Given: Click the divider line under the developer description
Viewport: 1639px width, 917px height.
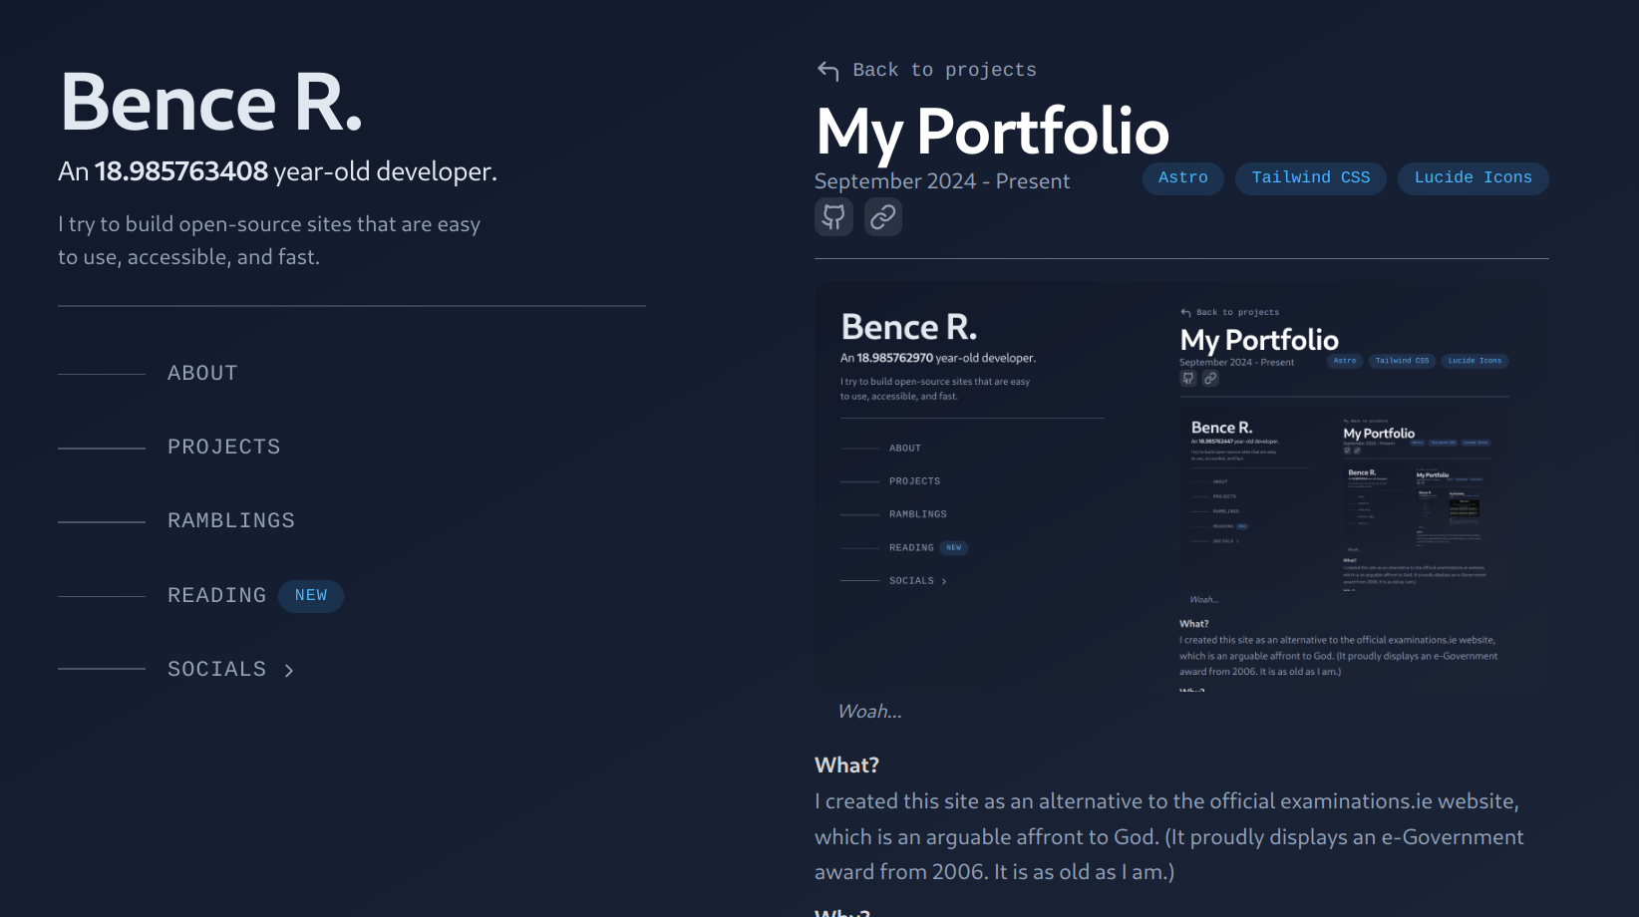Looking at the screenshot, I should [350, 305].
